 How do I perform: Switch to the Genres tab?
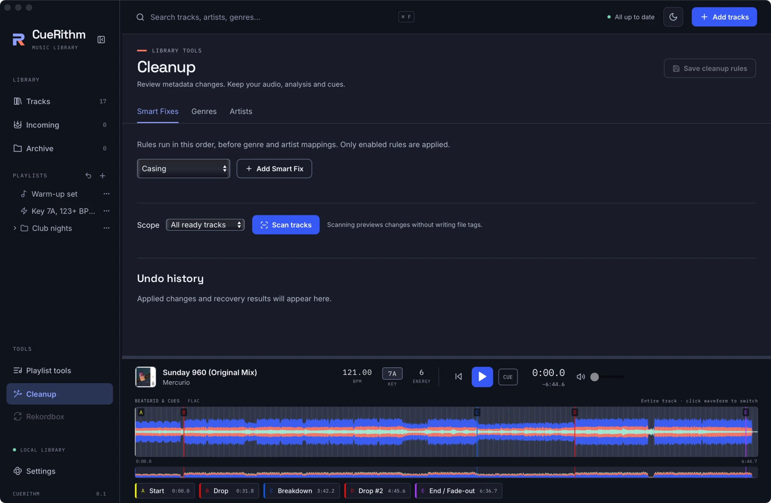pos(204,111)
